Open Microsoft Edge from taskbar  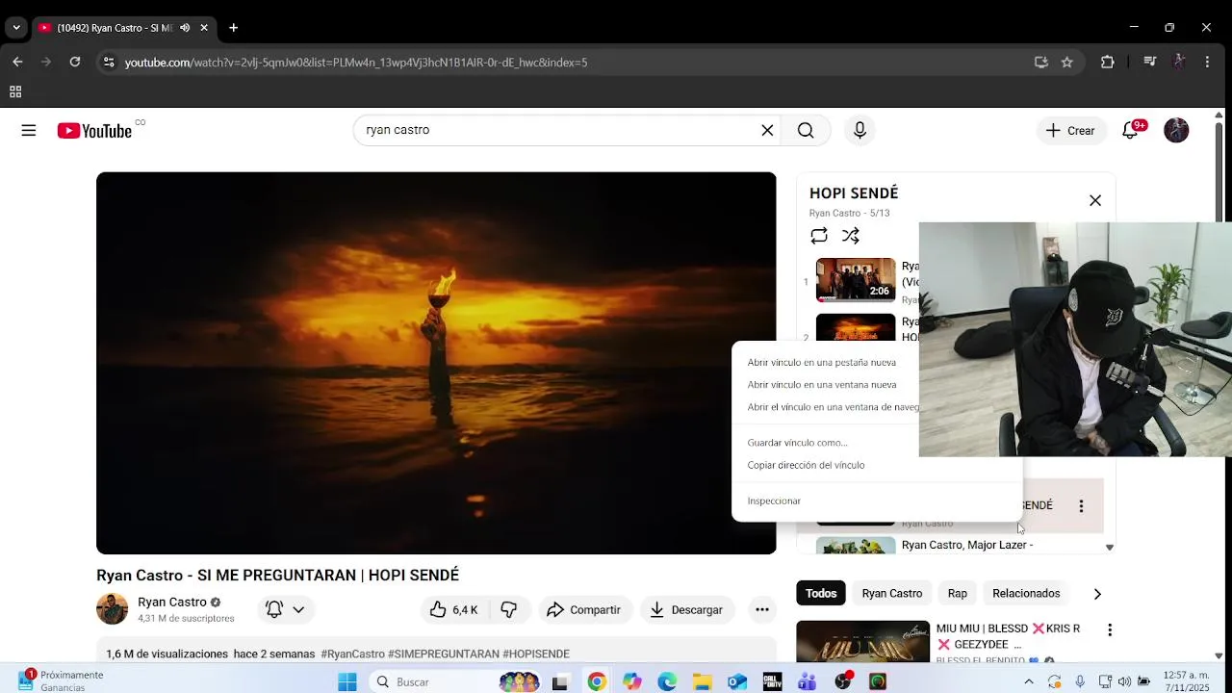pyautogui.click(x=667, y=681)
